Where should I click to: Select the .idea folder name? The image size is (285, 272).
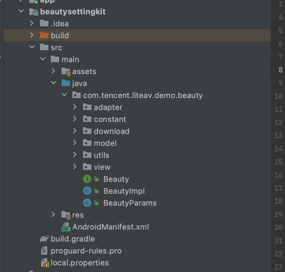tap(60, 24)
